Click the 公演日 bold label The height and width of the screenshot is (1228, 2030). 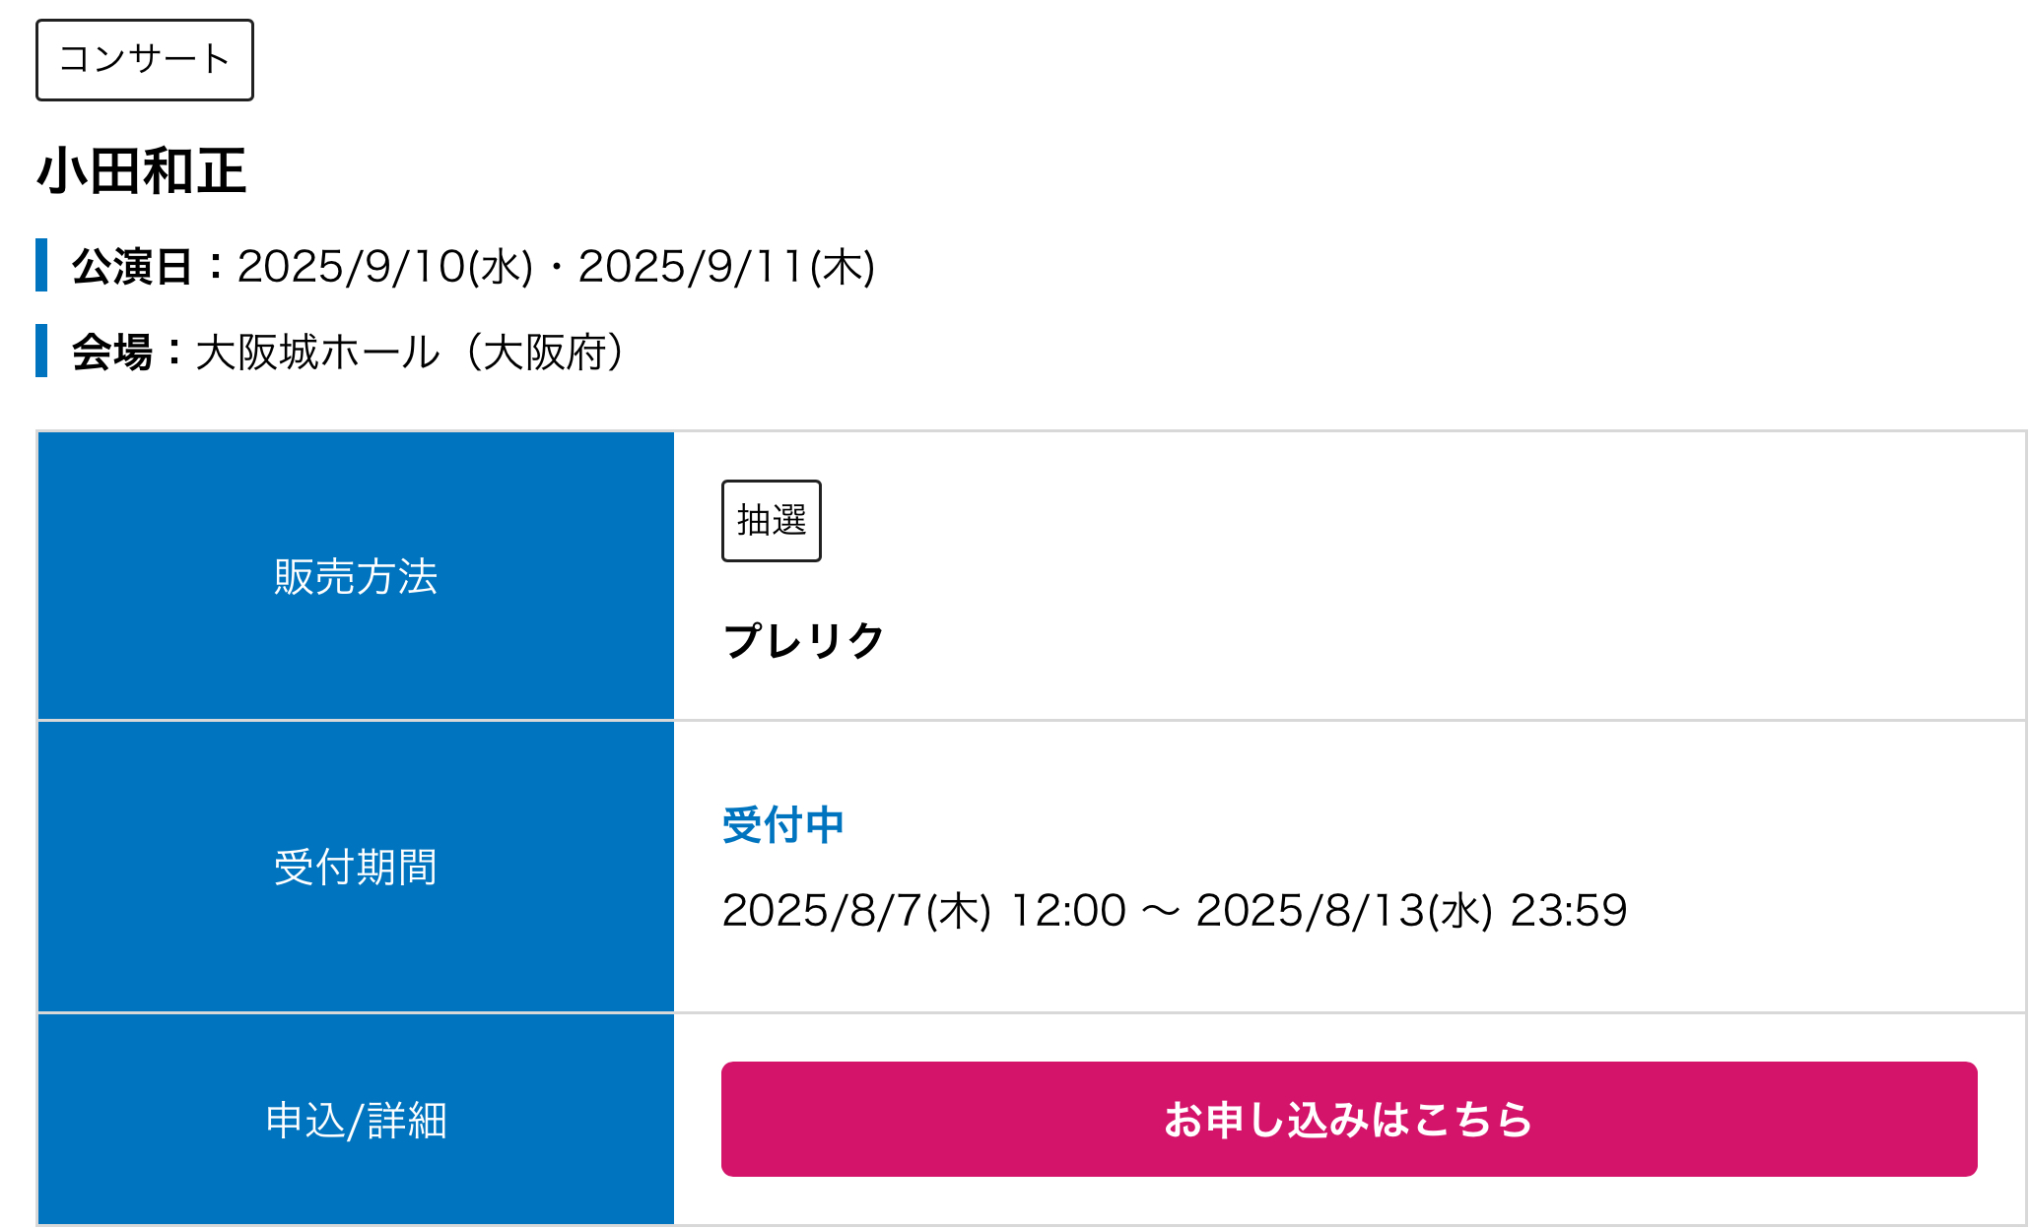pyautogui.click(x=132, y=267)
